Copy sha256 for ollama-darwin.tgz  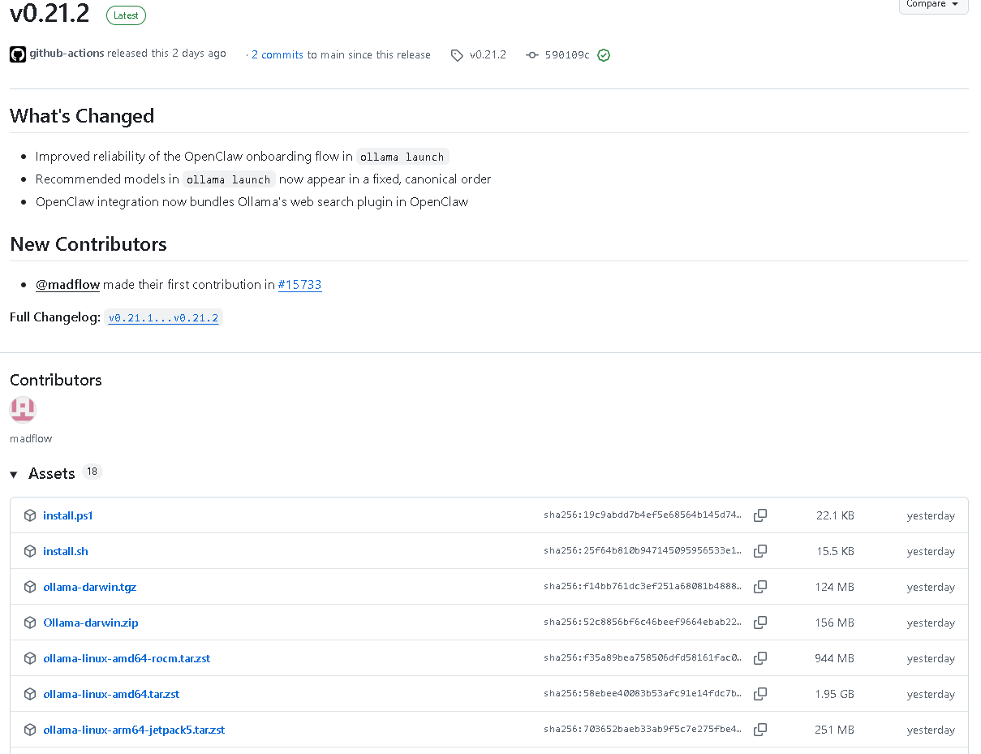pos(760,587)
